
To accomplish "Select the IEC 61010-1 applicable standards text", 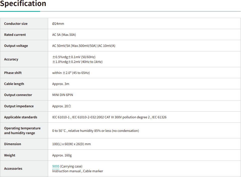I will [x=109, y=117].
